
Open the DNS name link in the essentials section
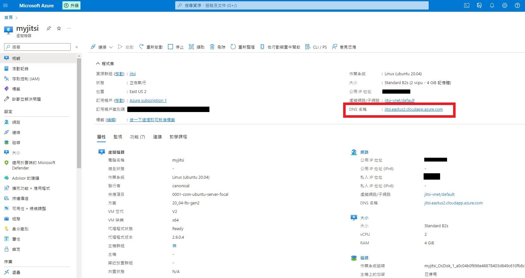pyautogui.click(x=414, y=109)
